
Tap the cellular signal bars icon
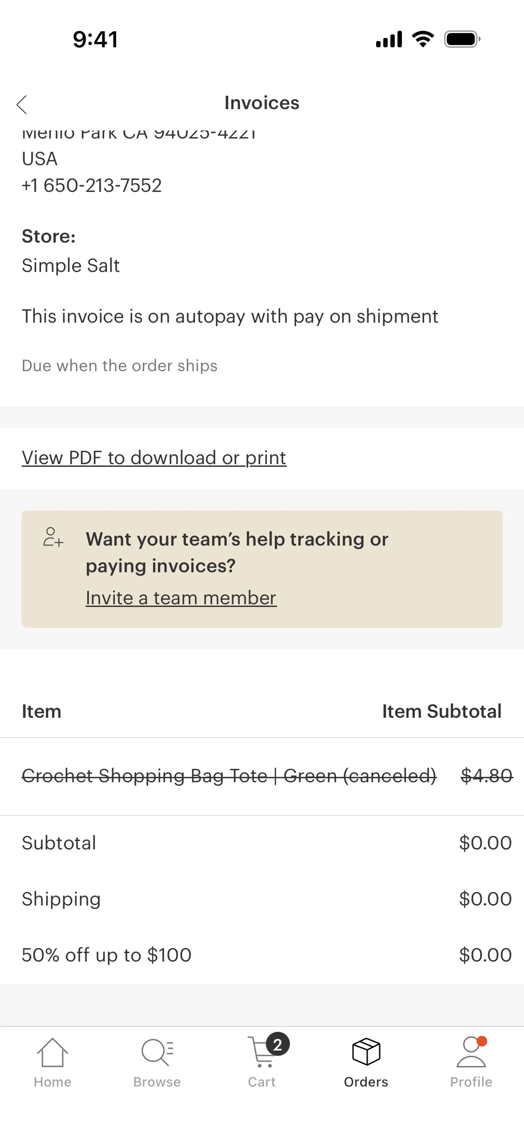pos(389,39)
